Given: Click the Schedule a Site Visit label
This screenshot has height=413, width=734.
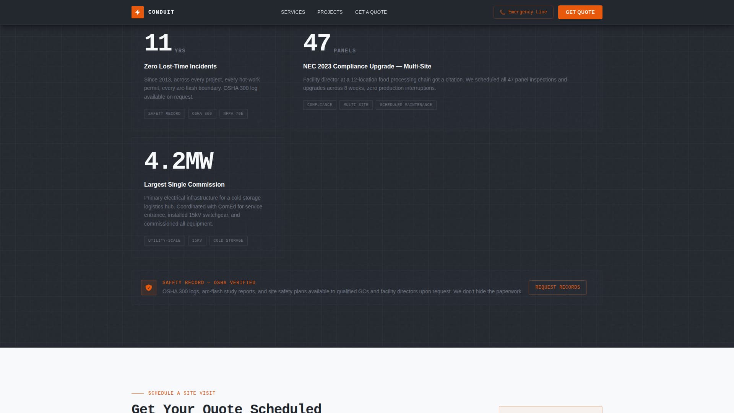Looking at the screenshot, I should click(x=182, y=393).
